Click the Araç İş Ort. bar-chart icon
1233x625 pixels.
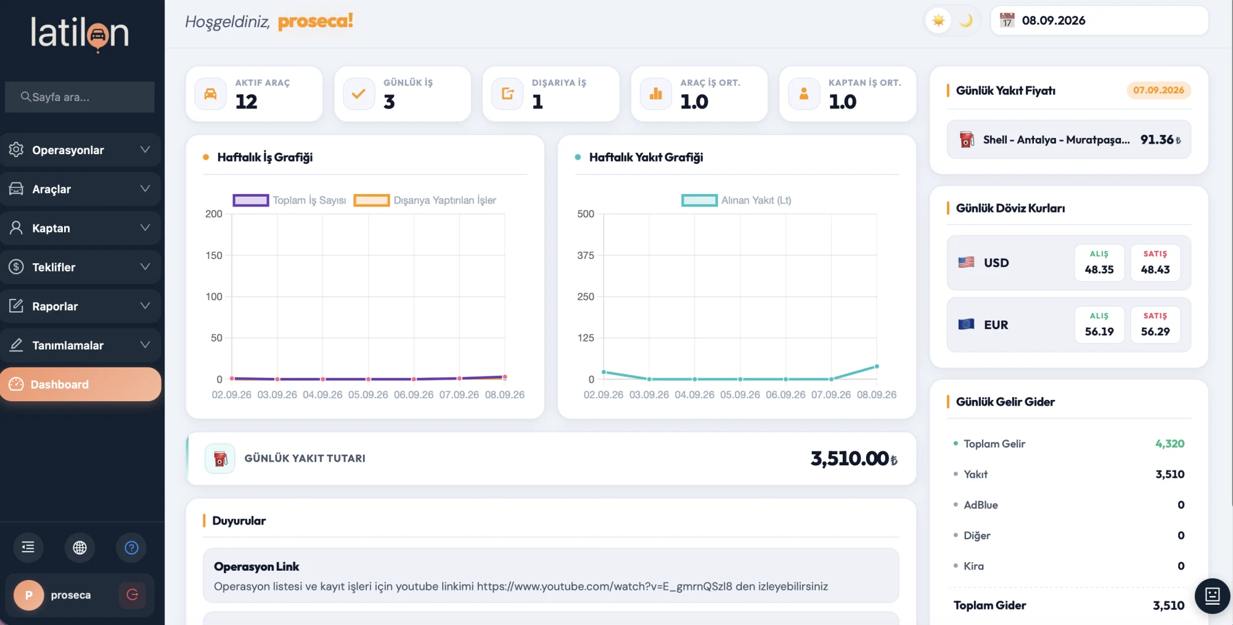coord(656,94)
